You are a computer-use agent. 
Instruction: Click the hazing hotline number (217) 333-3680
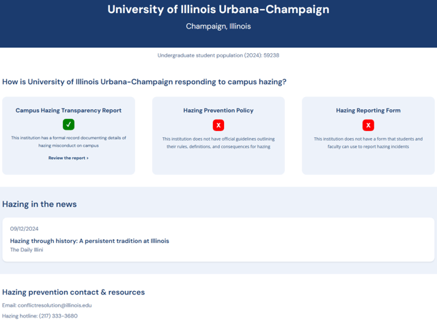58,315
